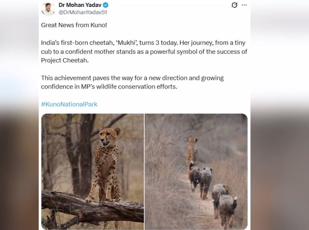Open Dr Mohan Yadav's profile picture
This screenshot has width=309, height=230.
[48, 9]
